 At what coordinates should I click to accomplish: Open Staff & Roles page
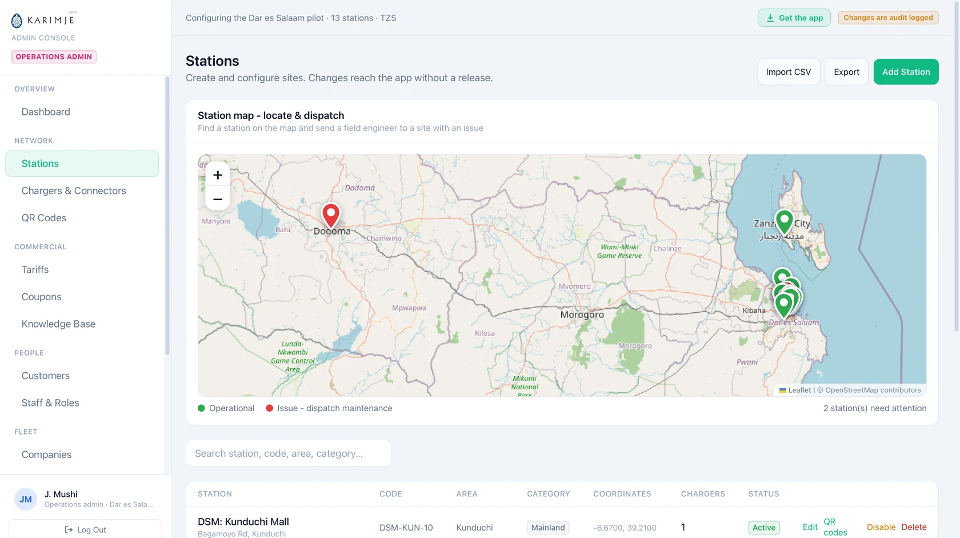(82, 403)
